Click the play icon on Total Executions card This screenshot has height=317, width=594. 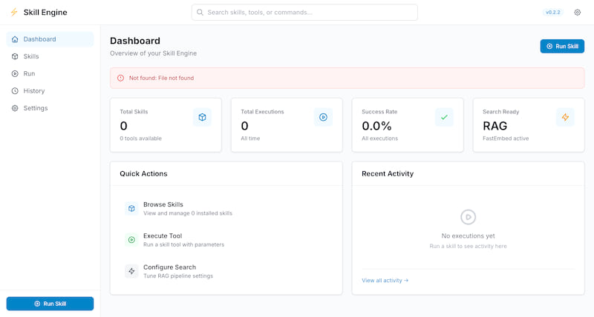[x=323, y=117]
